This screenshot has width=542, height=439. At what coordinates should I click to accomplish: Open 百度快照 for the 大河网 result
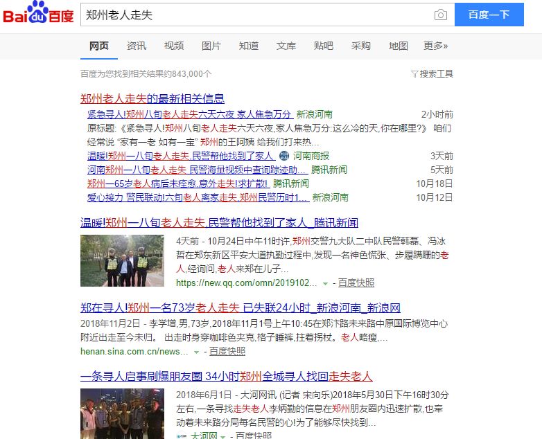[254, 436]
